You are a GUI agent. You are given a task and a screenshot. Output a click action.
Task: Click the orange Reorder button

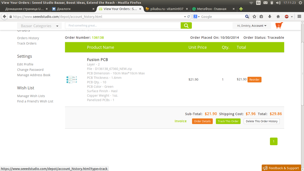(x=254, y=80)
